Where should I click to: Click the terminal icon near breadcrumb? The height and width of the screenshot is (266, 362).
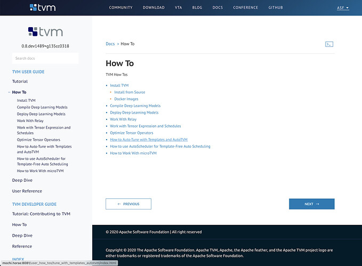click(x=329, y=44)
